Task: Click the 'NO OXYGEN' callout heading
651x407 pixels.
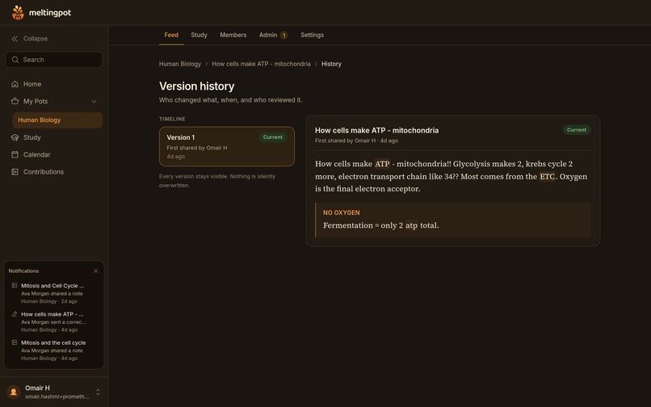Action: [342, 212]
